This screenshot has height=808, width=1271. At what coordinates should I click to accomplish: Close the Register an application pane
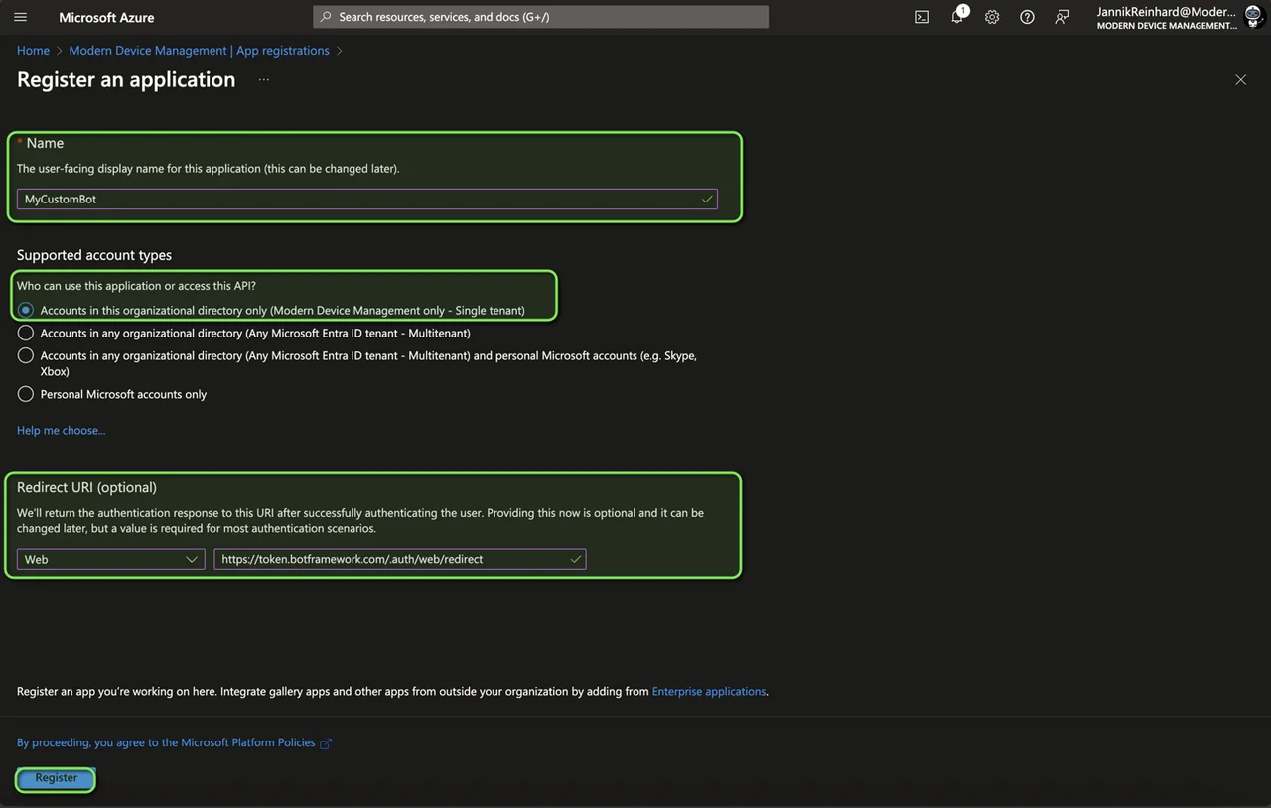point(1240,80)
